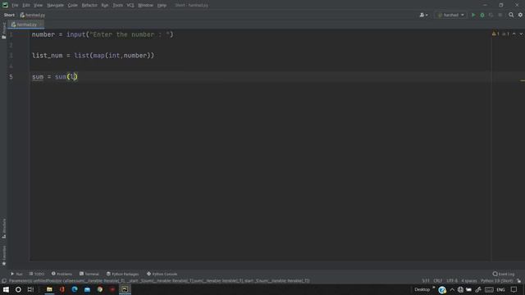
Task: Open Google Chrome from the taskbar
Action: pyautogui.click(x=100, y=289)
